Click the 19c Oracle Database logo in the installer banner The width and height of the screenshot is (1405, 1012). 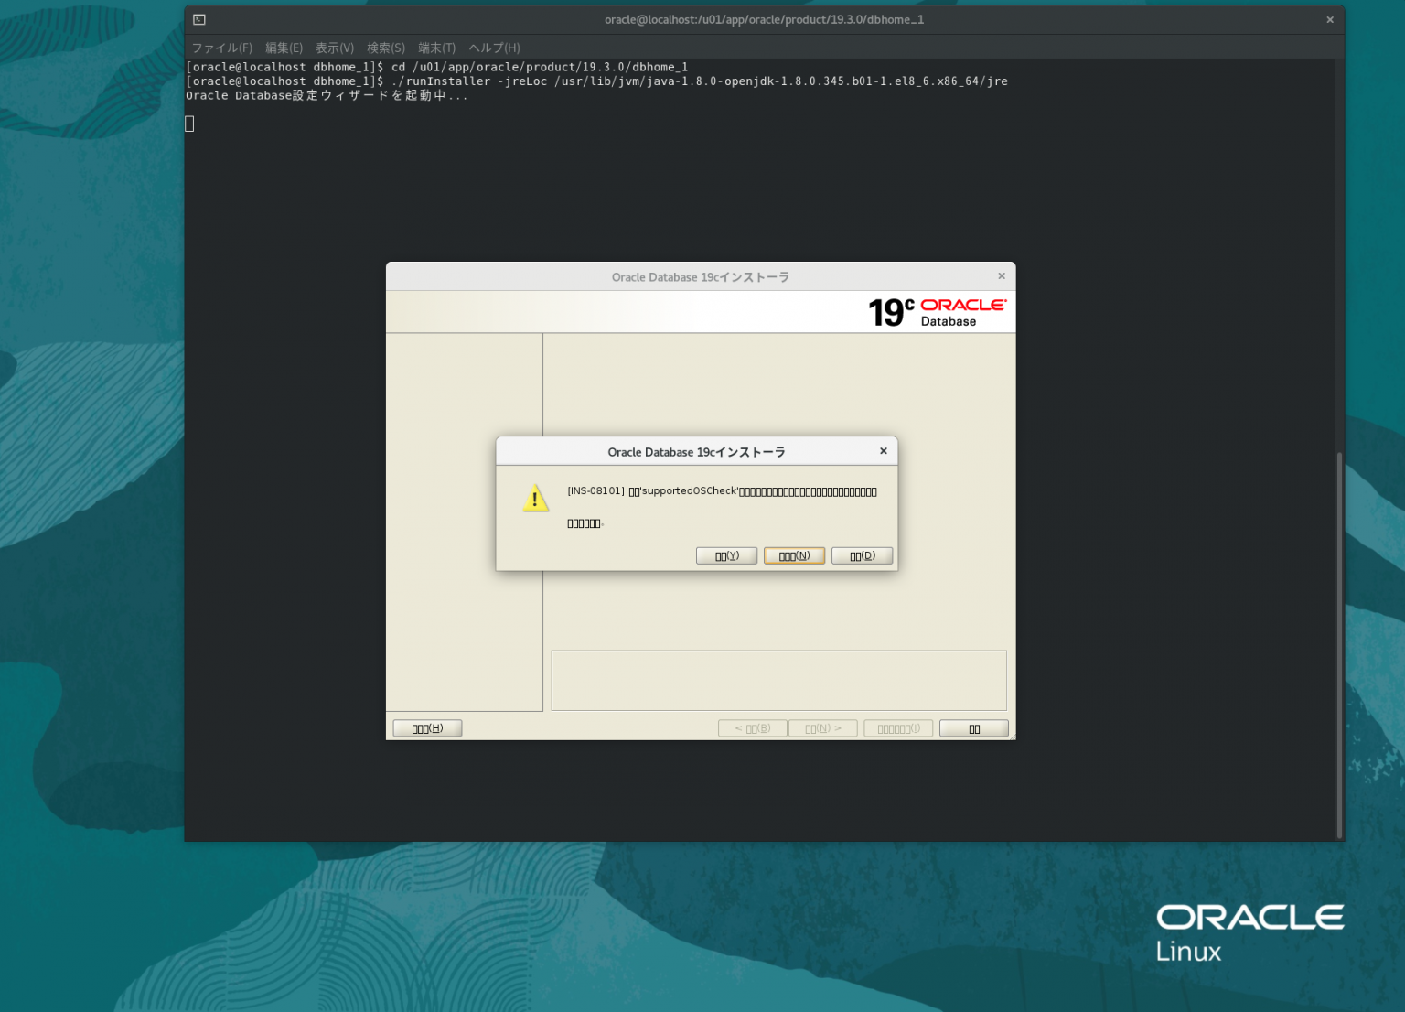click(934, 311)
